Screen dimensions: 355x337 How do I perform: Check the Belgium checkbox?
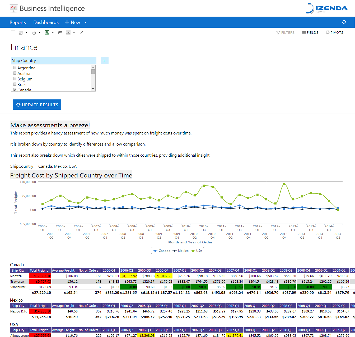15,79
